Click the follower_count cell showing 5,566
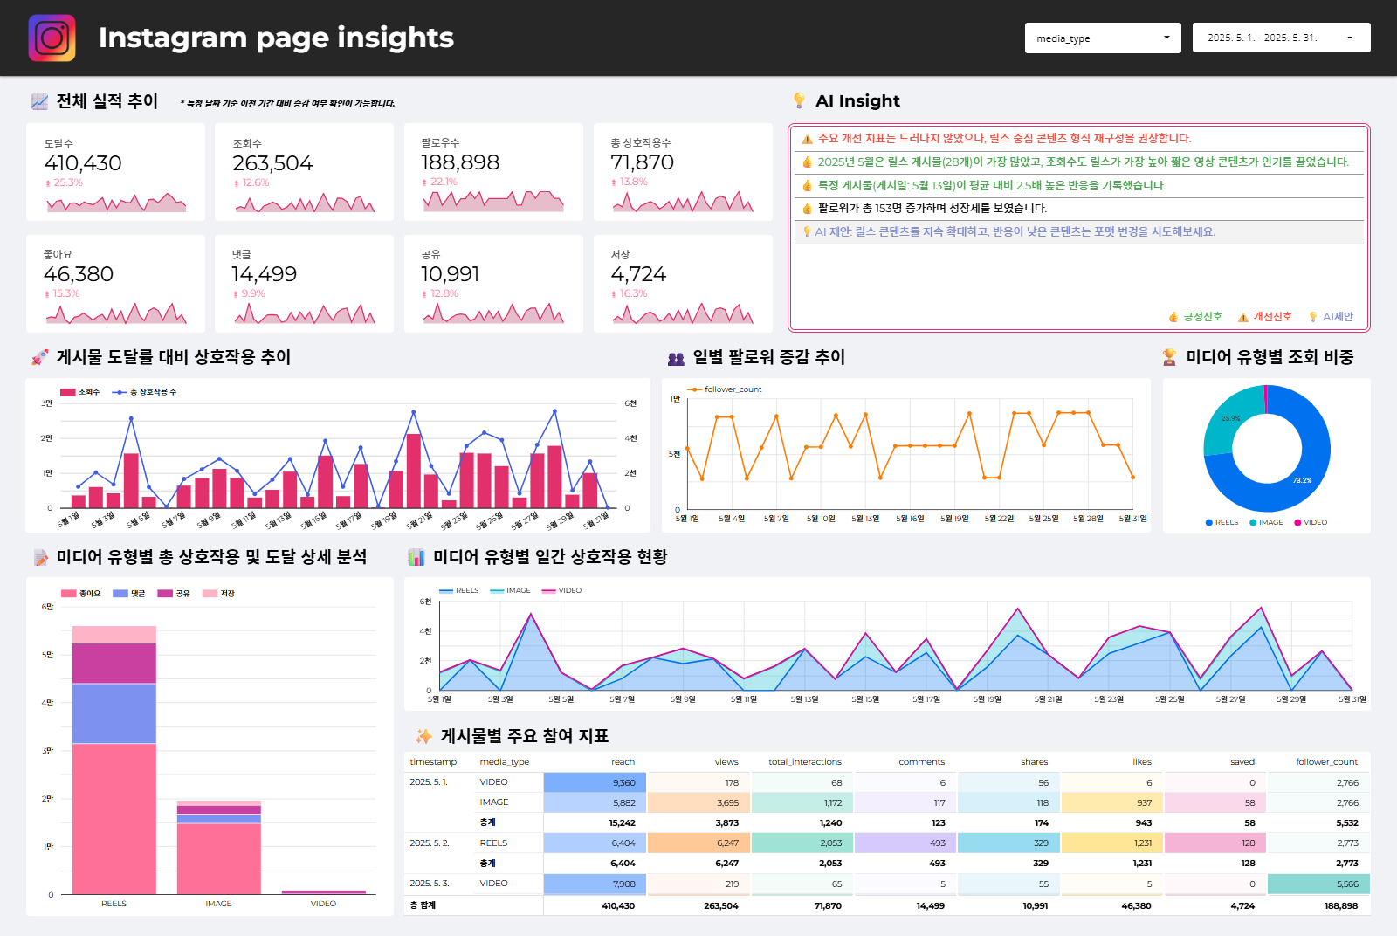The height and width of the screenshot is (936, 1397). [x=1318, y=884]
